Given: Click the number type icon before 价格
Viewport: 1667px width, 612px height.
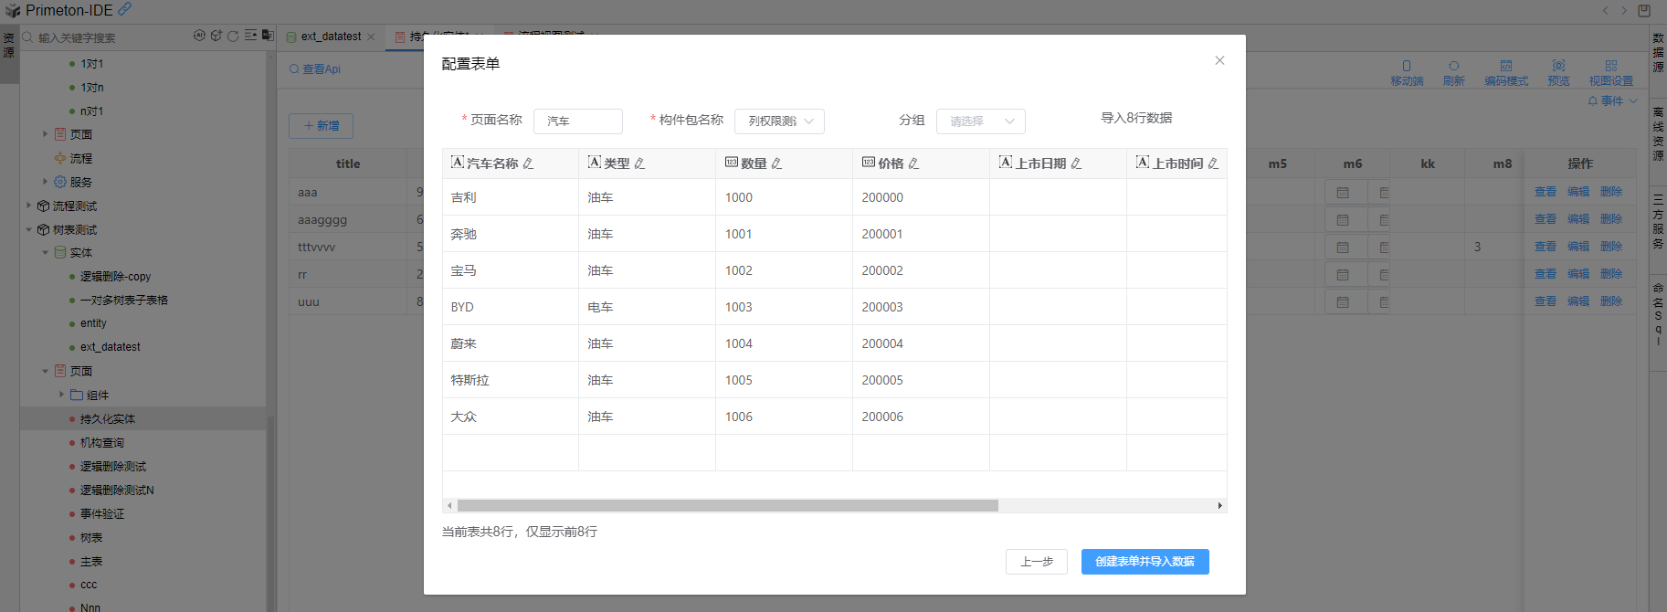Looking at the screenshot, I should [x=869, y=163].
